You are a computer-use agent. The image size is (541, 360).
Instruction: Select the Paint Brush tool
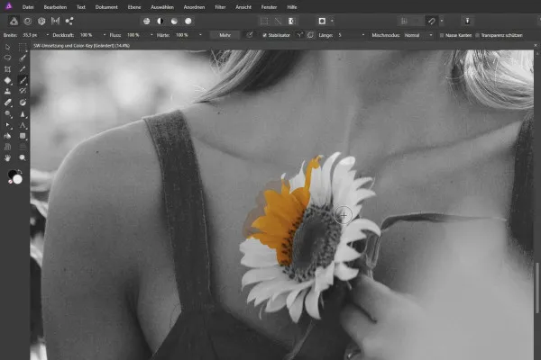[x=23, y=80]
